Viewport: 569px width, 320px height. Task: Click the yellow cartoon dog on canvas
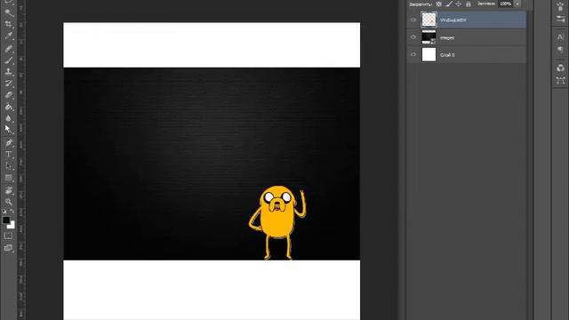tap(277, 222)
